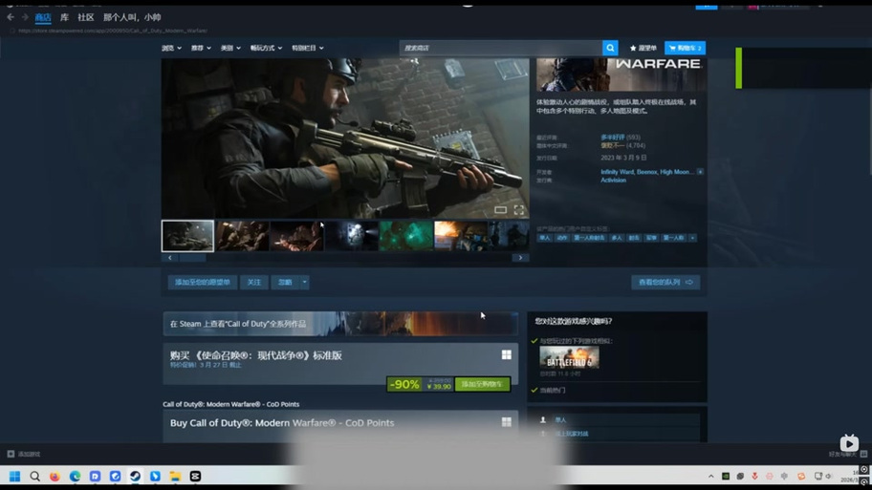Click the 单人 tag at the start of the tag row
The image size is (872, 490).
544,238
